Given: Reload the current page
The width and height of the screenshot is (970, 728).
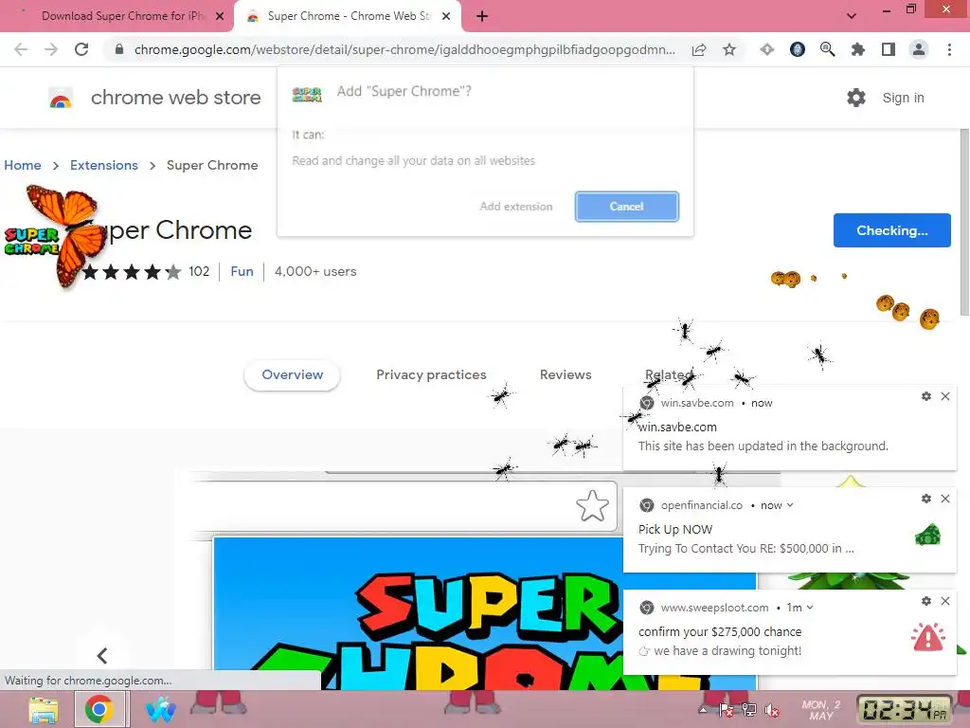Looking at the screenshot, I should [x=81, y=49].
